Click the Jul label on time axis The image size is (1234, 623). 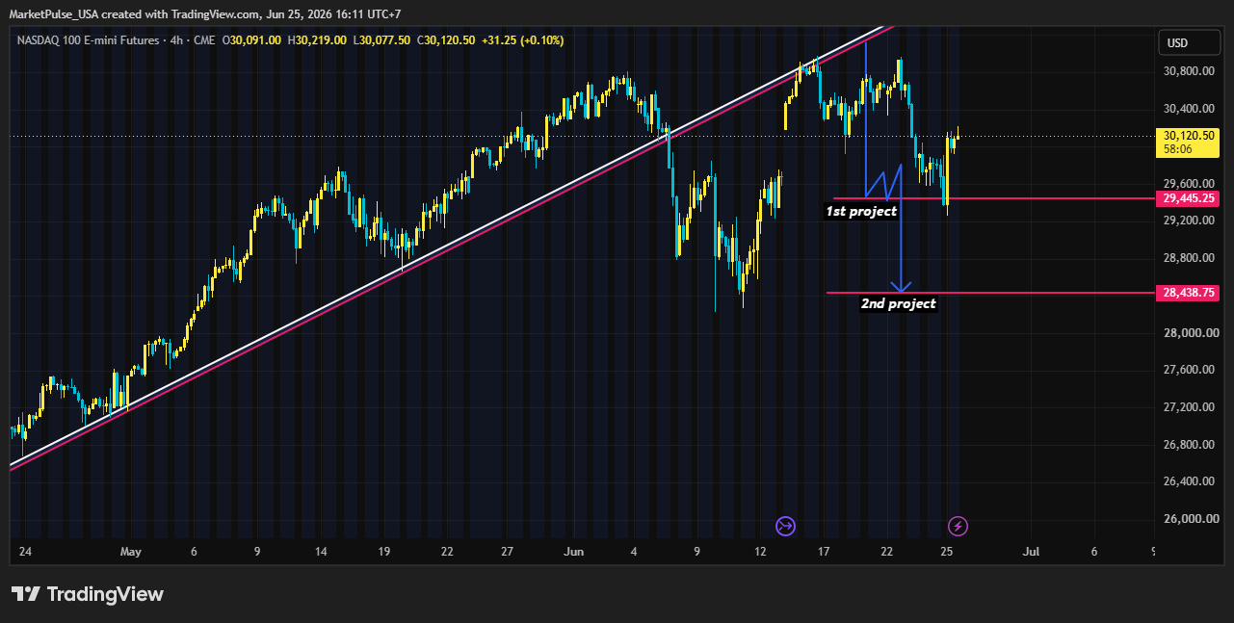1031,552
